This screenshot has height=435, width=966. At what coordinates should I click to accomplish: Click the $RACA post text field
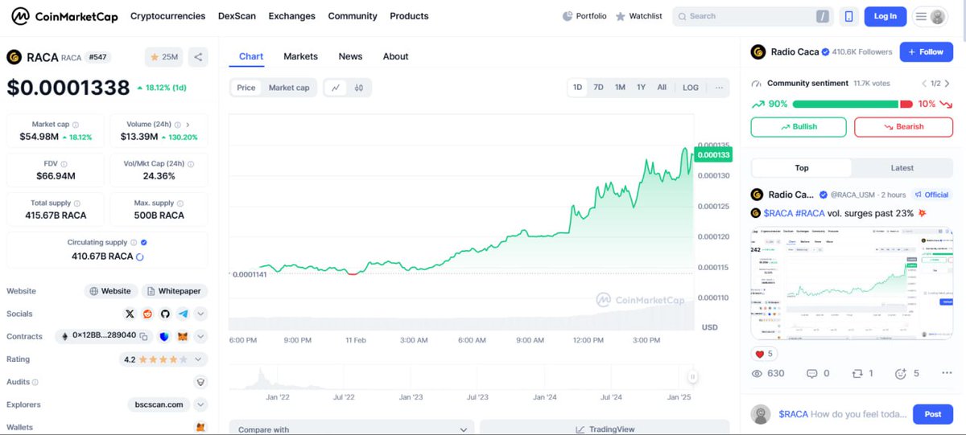tap(842, 414)
